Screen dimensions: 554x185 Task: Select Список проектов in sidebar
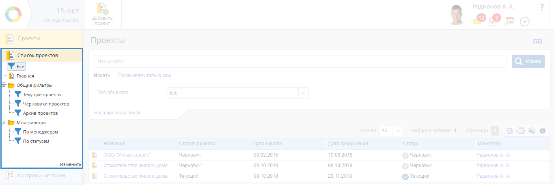[x=42, y=55]
